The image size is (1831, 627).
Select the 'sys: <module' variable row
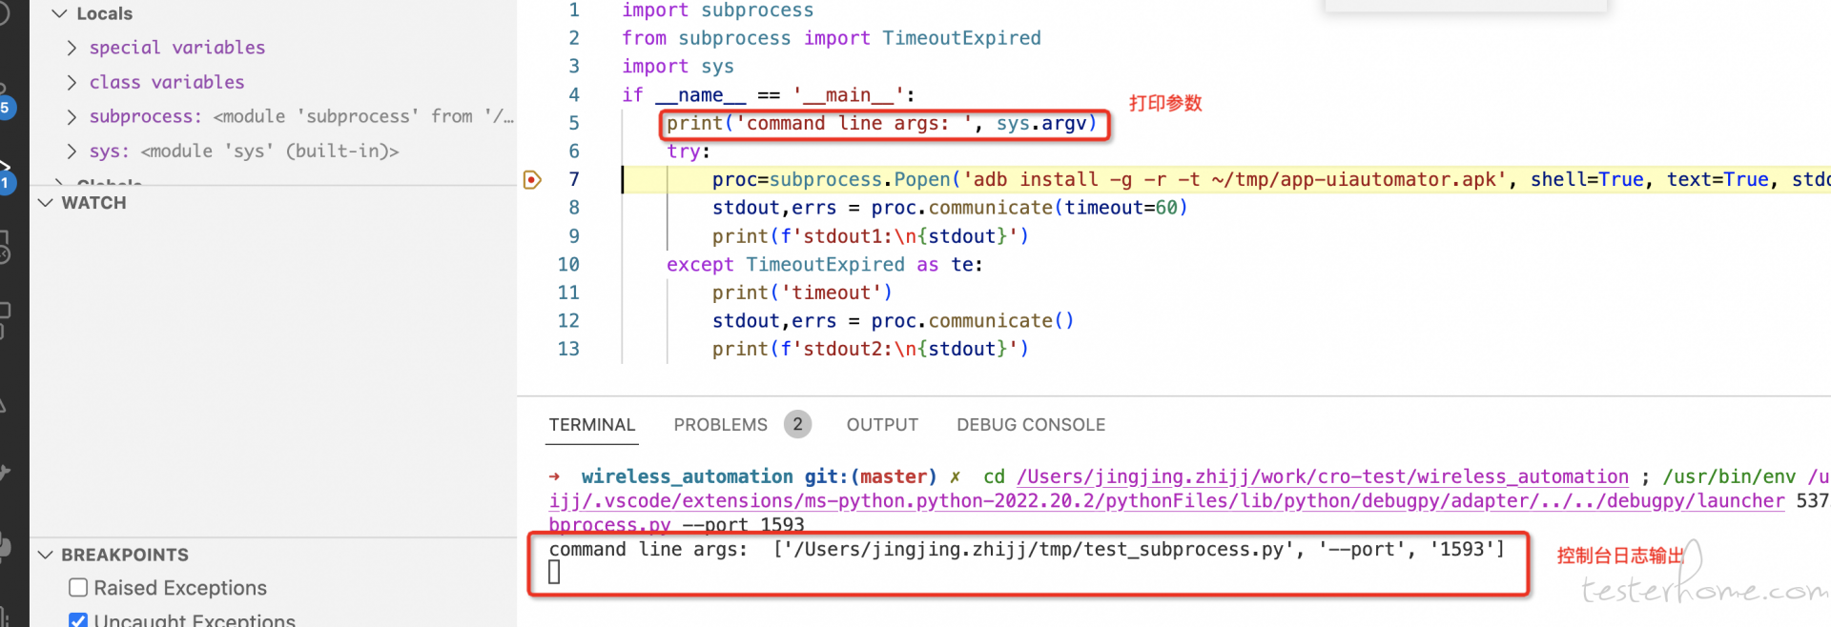244,151
